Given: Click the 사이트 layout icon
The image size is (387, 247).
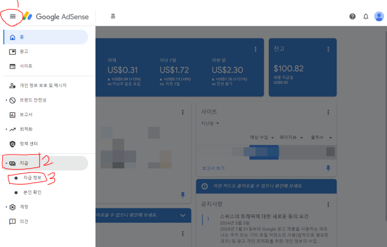Looking at the screenshot, I should coord(13,67).
